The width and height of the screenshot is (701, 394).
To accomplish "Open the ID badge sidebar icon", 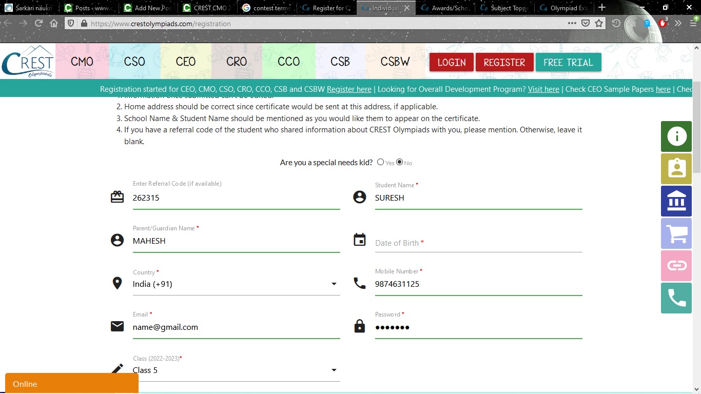I will point(676,169).
